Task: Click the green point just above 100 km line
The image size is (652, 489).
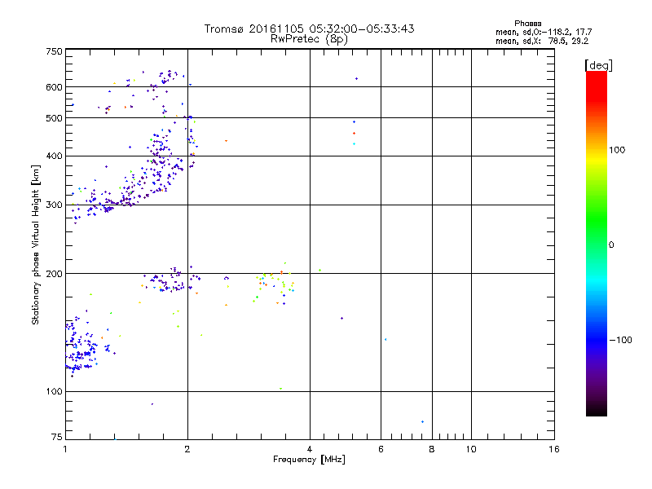Action: click(x=281, y=389)
